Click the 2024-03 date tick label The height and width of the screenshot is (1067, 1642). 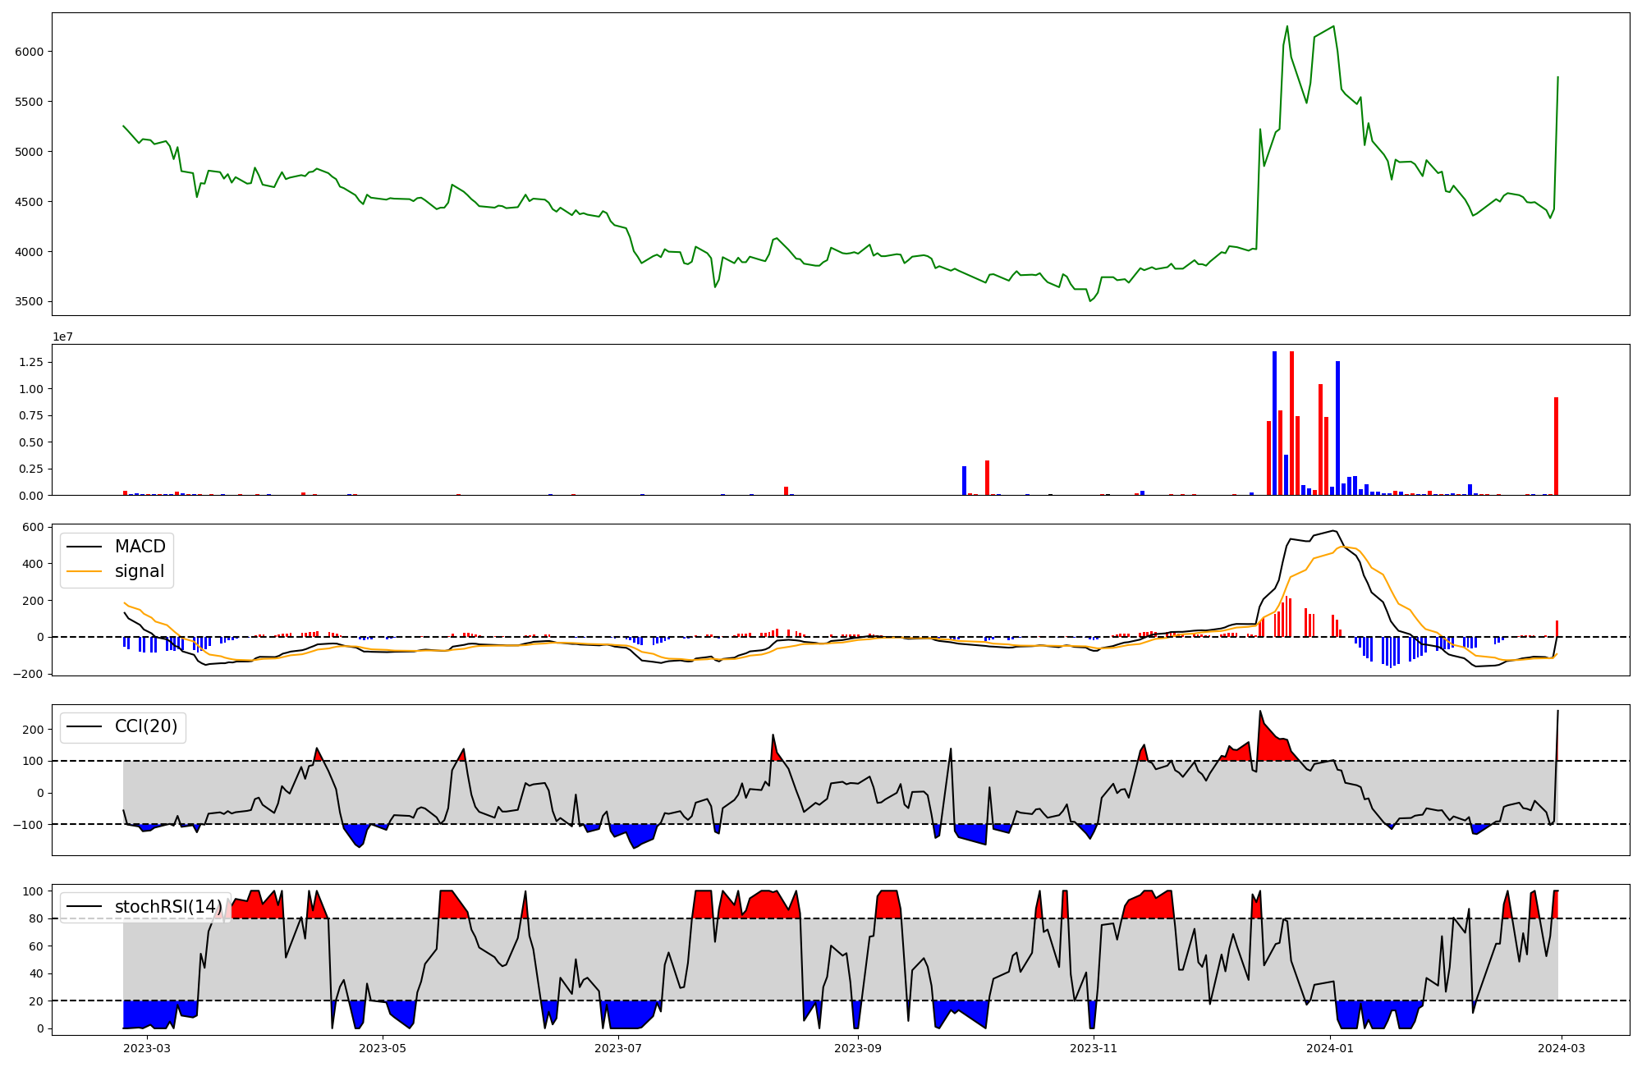coord(1560,1047)
